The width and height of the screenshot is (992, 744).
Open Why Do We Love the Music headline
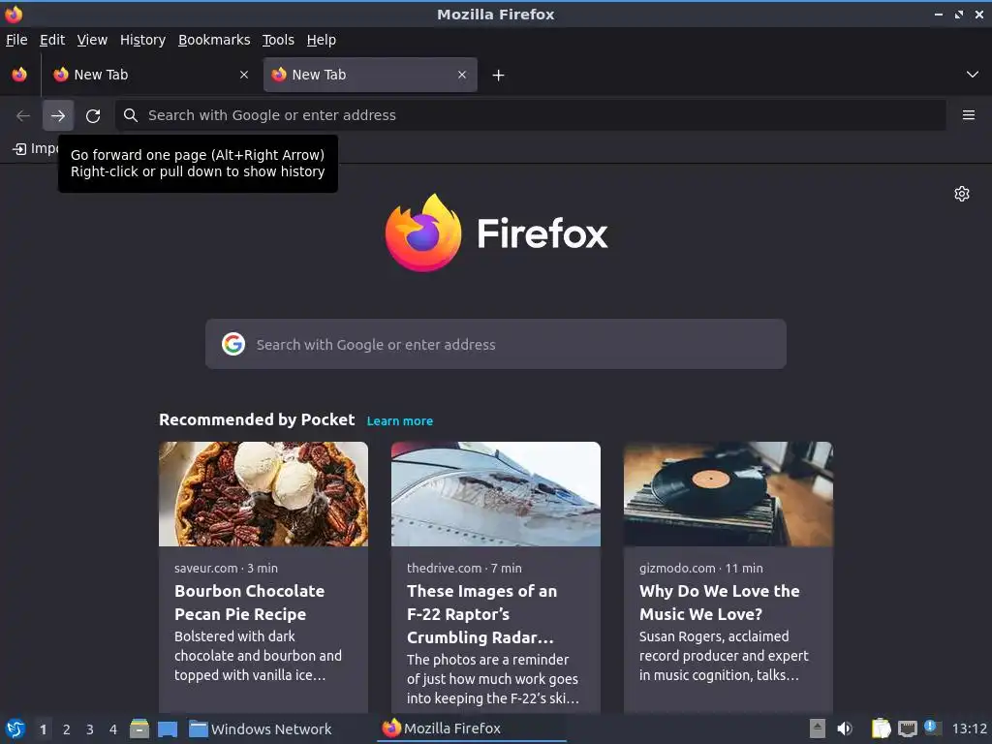(720, 603)
